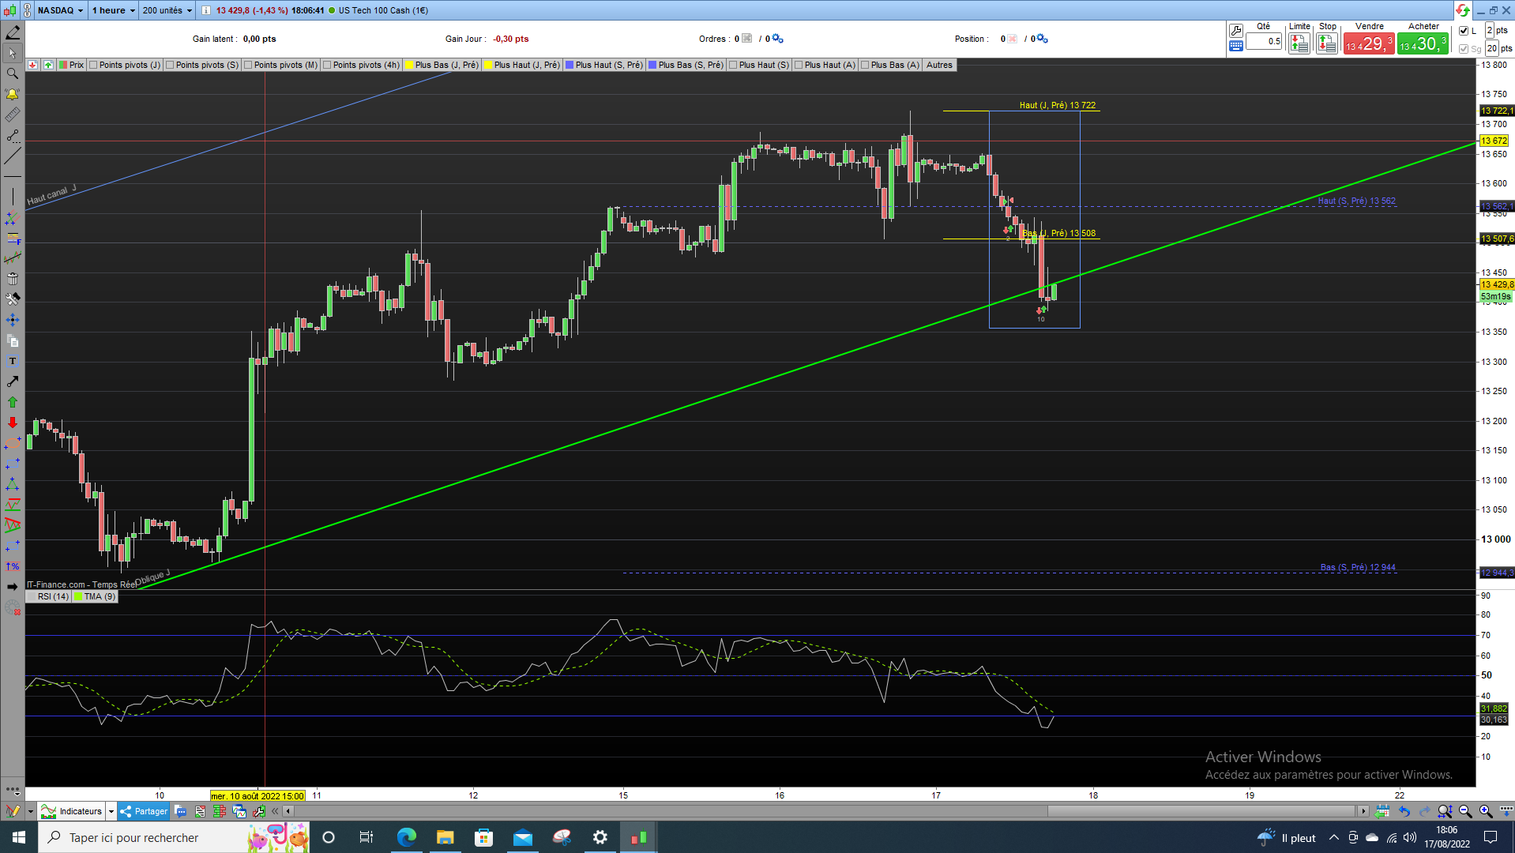1515x853 pixels.
Task: Zoom in the chart horizontally
Action: (1486, 811)
